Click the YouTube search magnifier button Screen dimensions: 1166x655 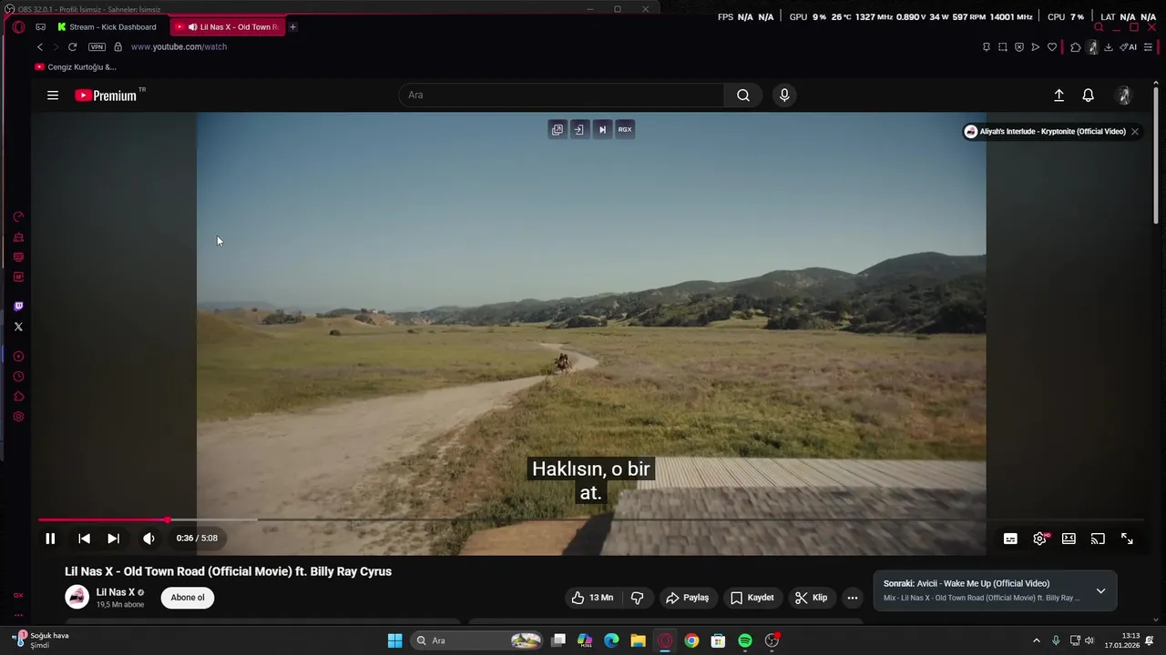tap(743, 95)
